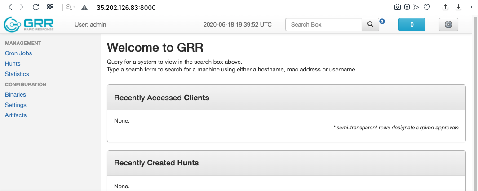Open Binaries in the sidebar

[15, 94]
